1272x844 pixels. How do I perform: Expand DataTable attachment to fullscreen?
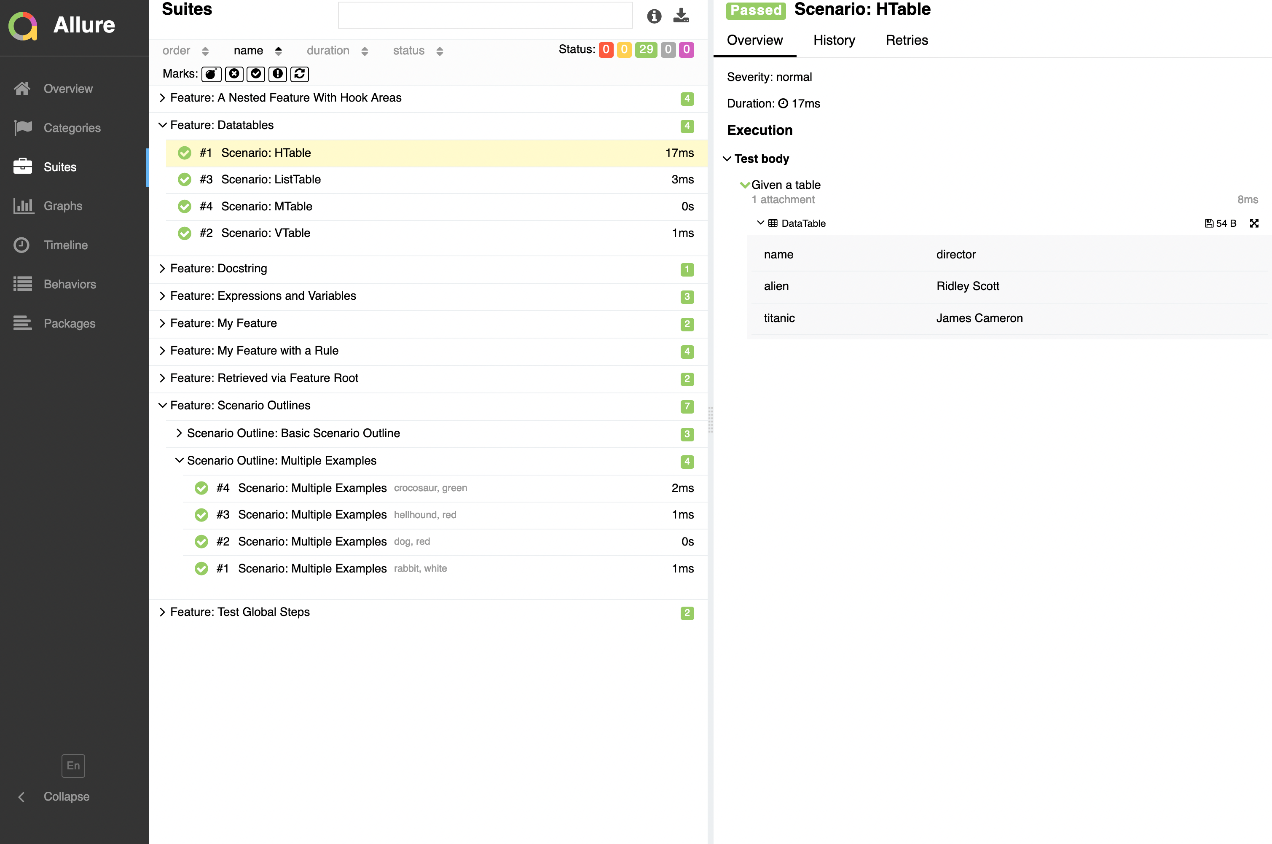click(1254, 223)
